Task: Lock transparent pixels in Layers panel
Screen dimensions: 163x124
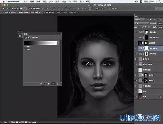Action: [140, 27]
